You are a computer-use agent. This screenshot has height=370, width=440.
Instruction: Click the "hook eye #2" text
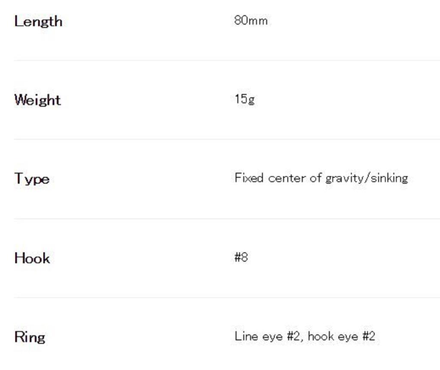341,336
